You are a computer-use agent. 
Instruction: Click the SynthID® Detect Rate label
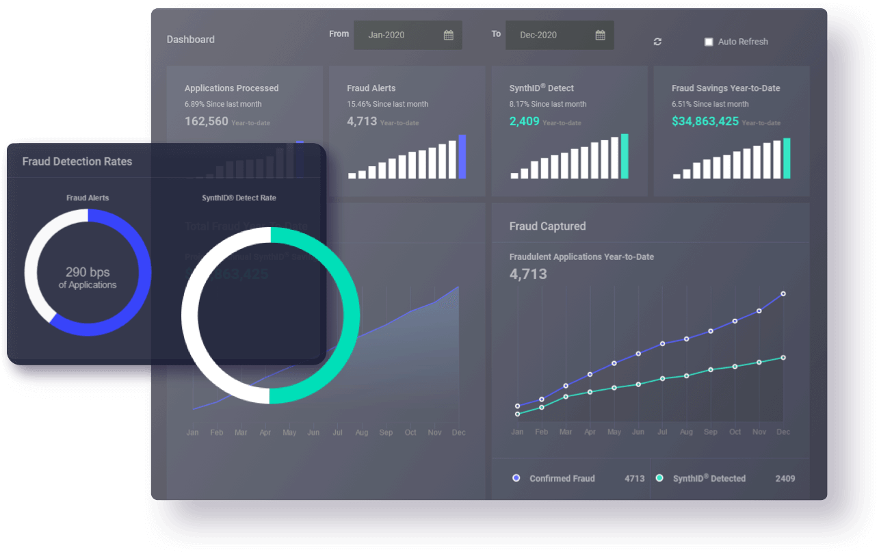pos(239,198)
